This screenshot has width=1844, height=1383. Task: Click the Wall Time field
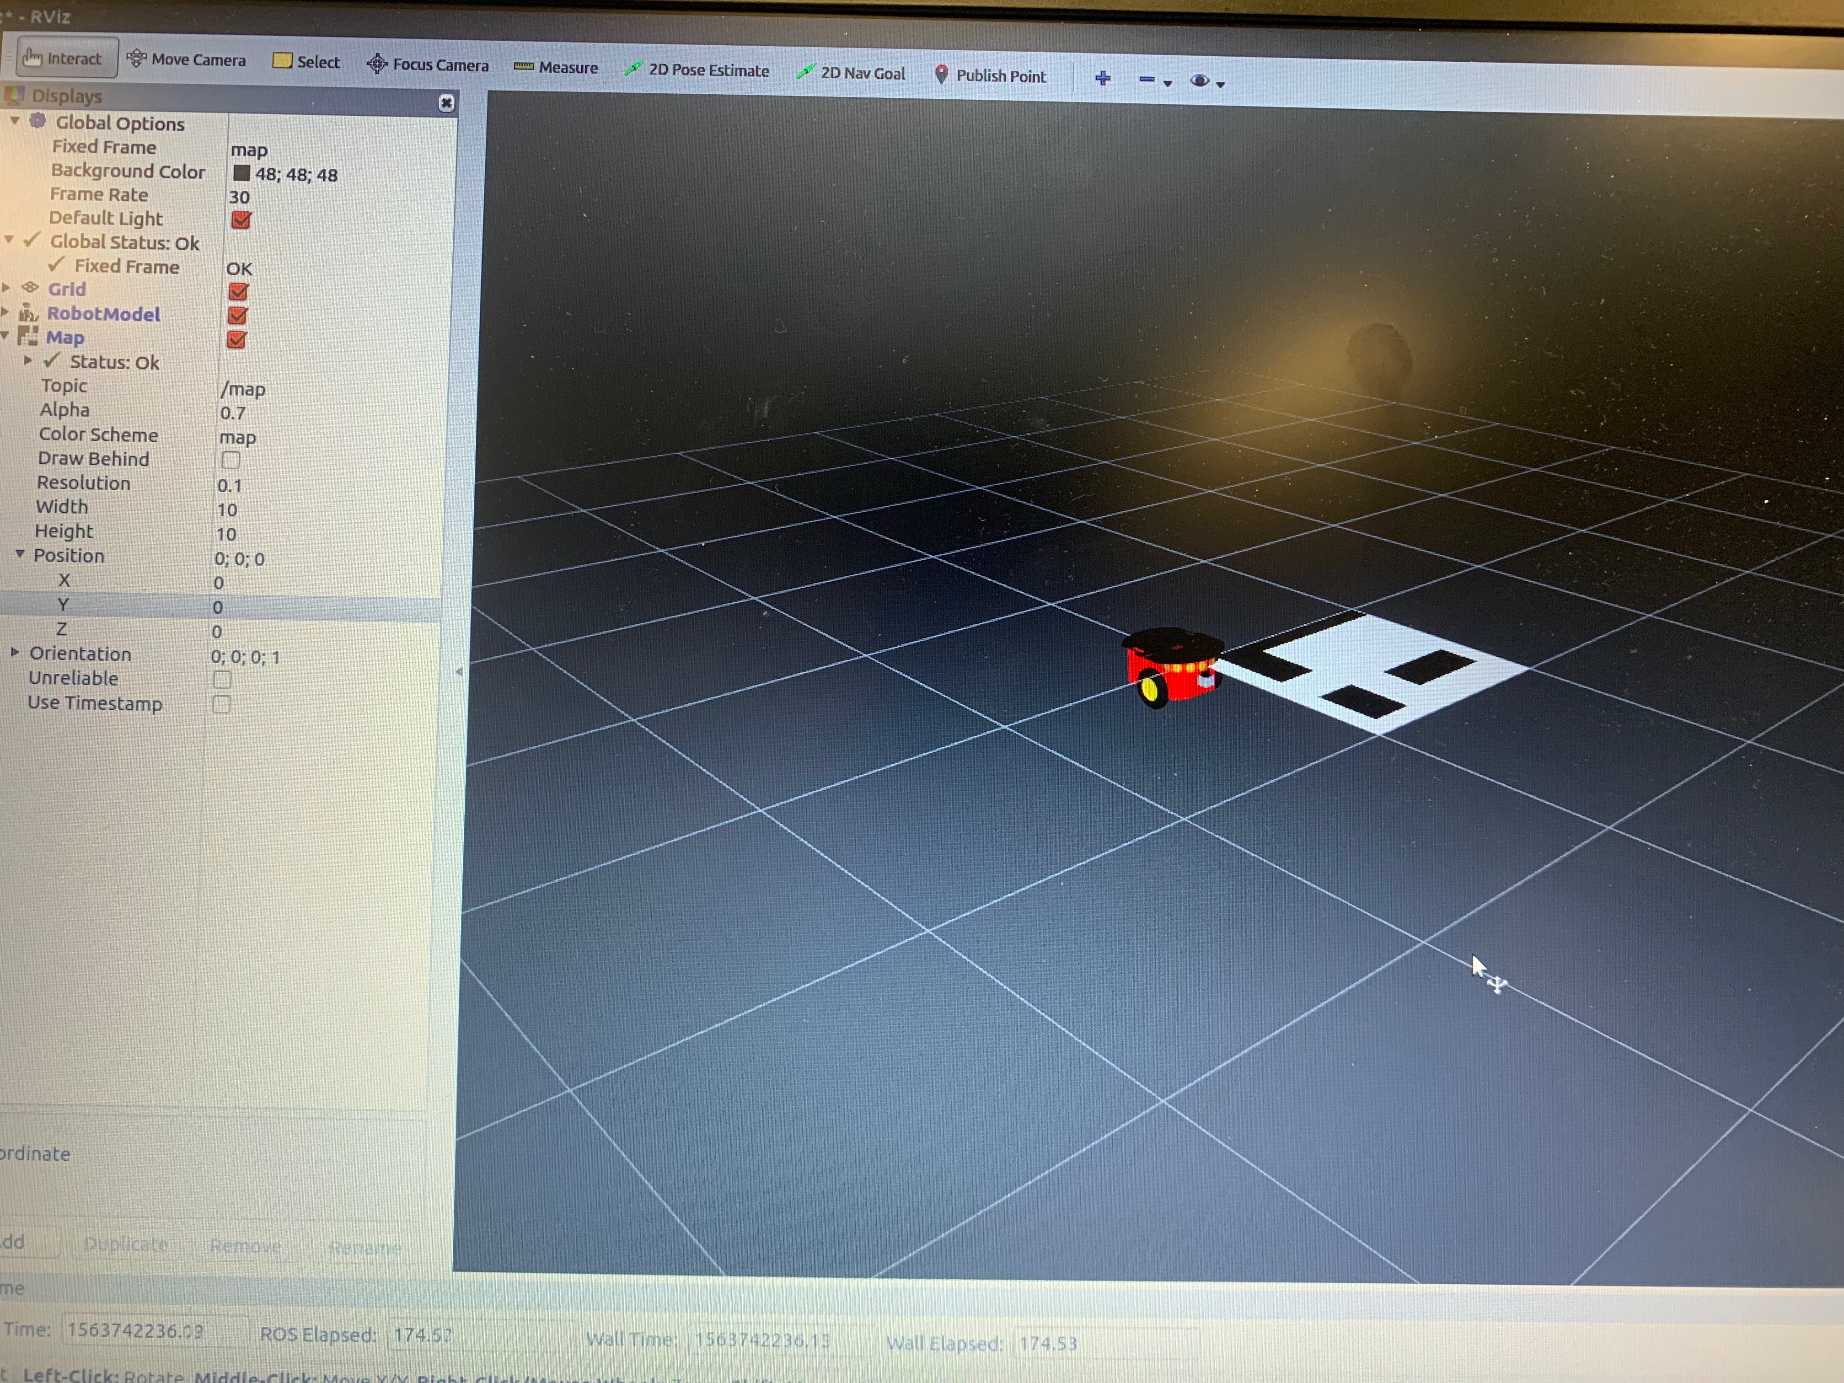click(782, 1340)
